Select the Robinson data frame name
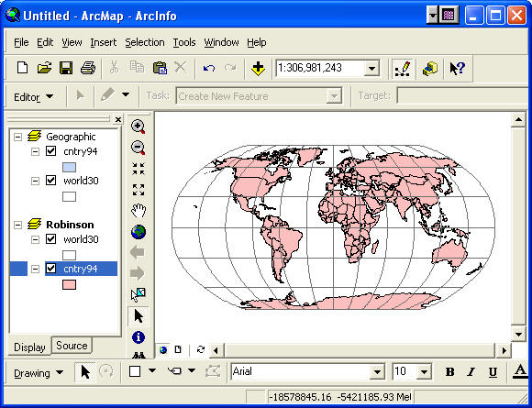This screenshot has height=408, width=532. (70, 225)
